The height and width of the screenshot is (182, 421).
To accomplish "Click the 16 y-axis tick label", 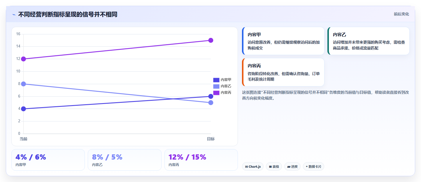I will [x=18, y=34].
